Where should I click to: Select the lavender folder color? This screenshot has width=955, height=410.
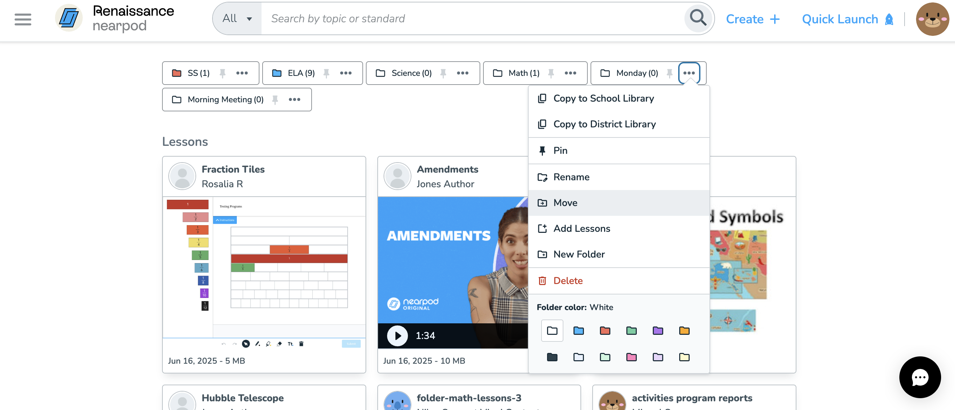point(658,357)
